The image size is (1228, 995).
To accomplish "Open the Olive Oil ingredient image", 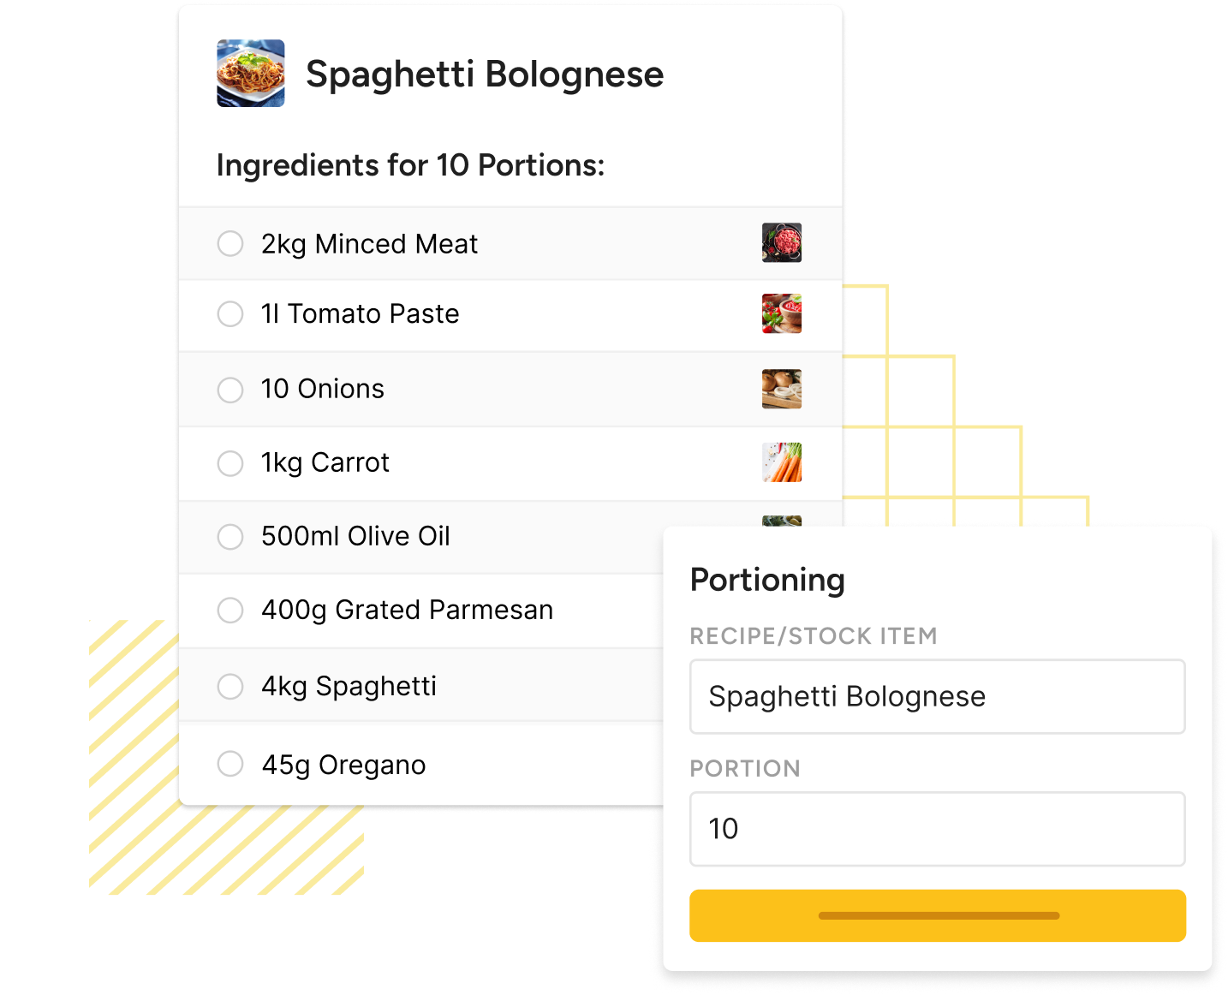I will pyautogui.click(x=781, y=521).
